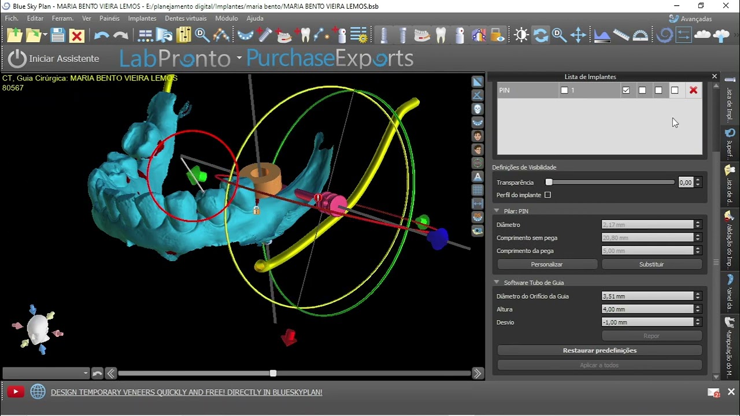Click the redo arrow icon
The height and width of the screenshot is (416, 740).
coord(120,36)
